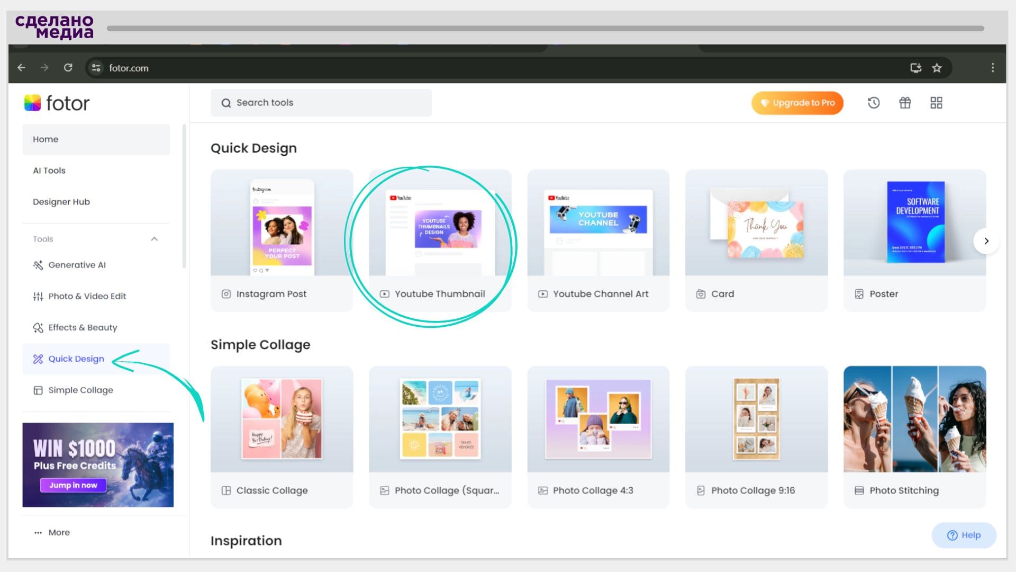
Task: Click the Help button
Action: (x=964, y=535)
